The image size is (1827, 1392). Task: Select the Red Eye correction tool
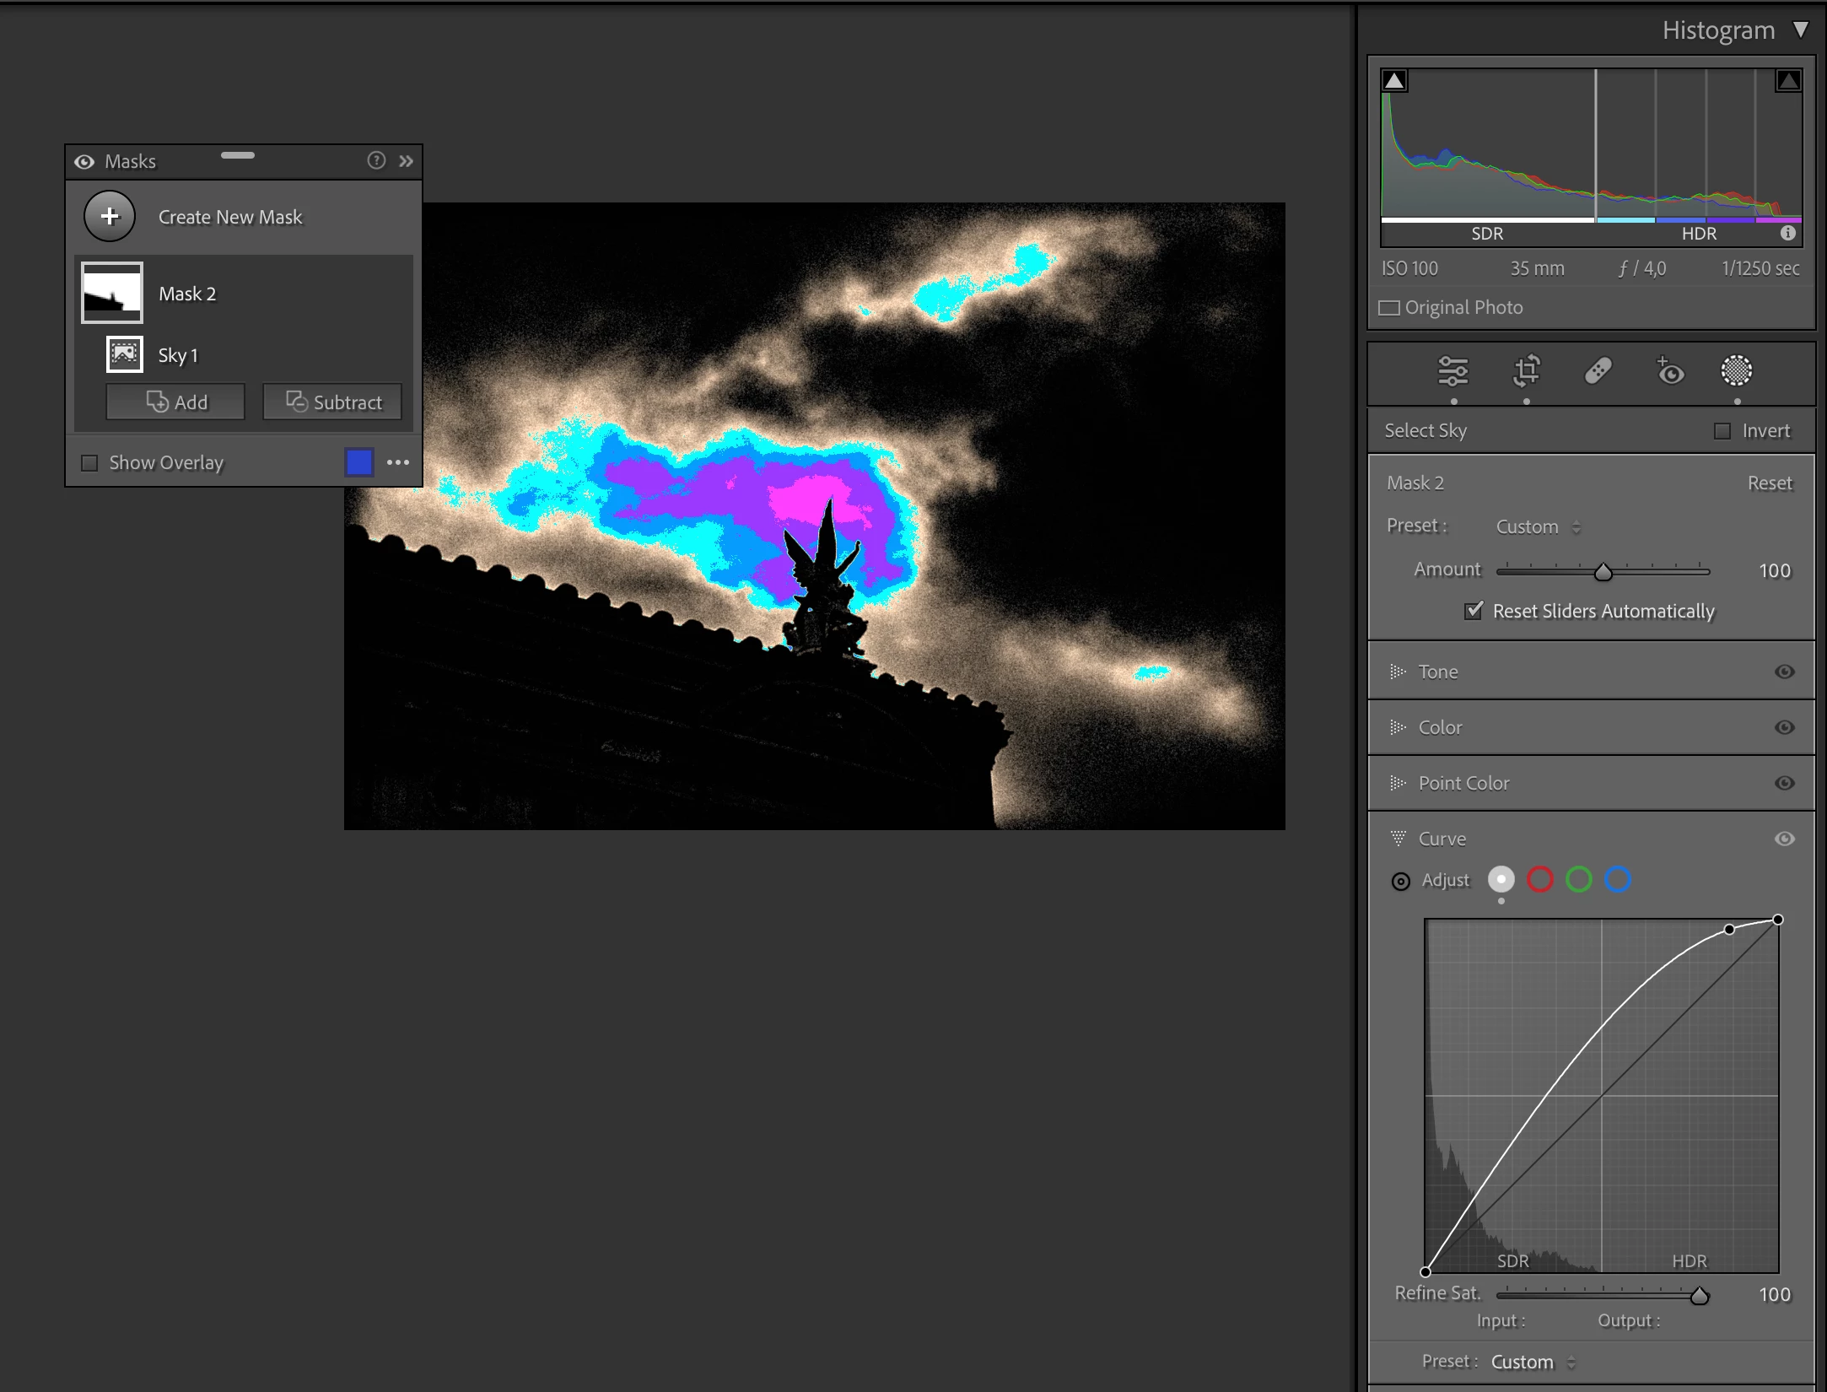pyautogui.click(x=1669, y=371)
